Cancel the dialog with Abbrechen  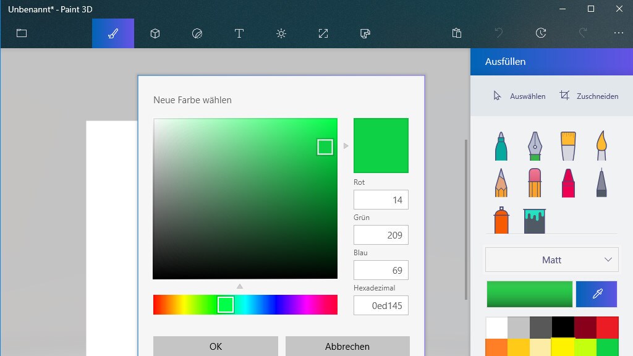coord(346,346)
